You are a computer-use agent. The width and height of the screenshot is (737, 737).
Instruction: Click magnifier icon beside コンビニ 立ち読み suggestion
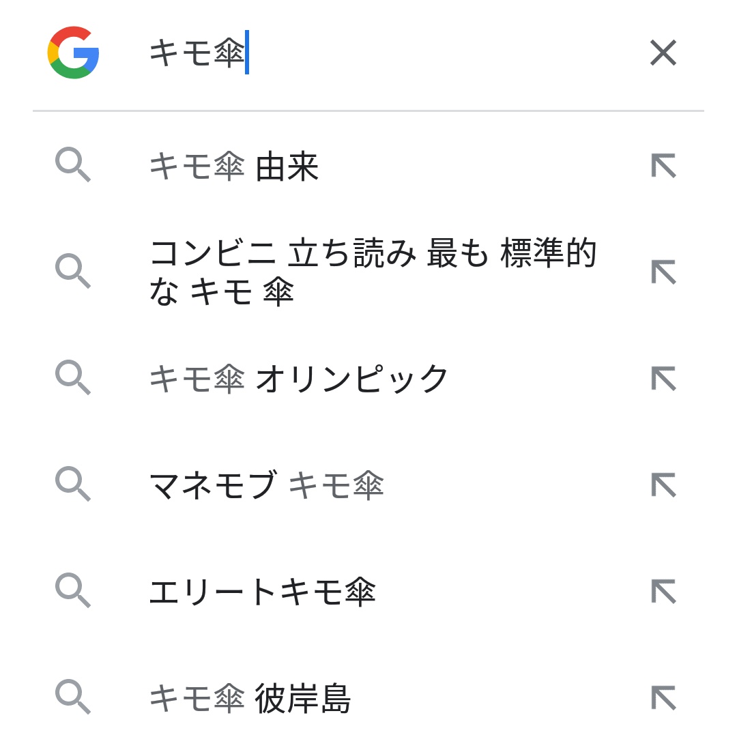[x=72, y=271]
